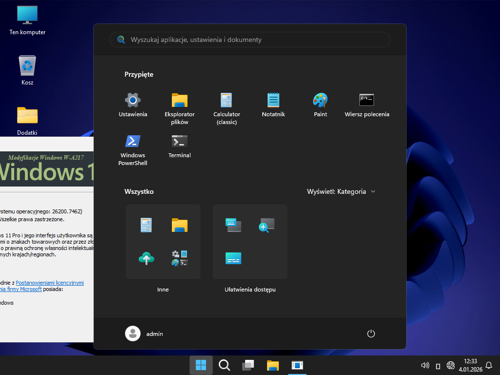Open Ustawienia from pinned apps
Image resolution: width=500 pixels, height=375 pixels.
click(x=133, y=105)
